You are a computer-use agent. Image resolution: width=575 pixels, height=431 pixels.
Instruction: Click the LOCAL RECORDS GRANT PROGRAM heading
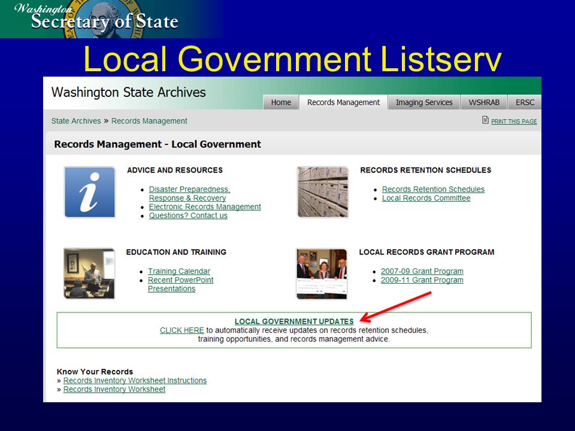click(x=427, y=252)
